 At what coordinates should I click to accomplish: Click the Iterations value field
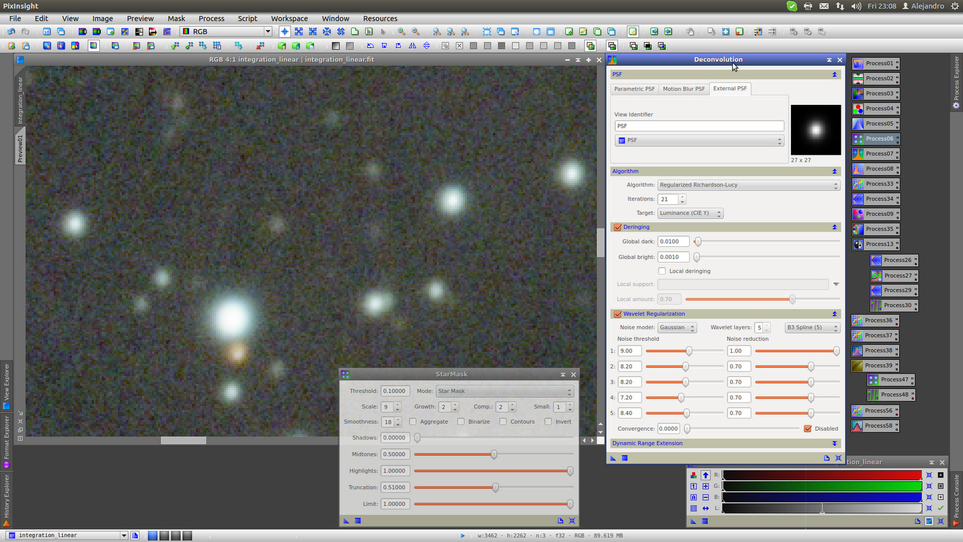[x=668, y=199]
